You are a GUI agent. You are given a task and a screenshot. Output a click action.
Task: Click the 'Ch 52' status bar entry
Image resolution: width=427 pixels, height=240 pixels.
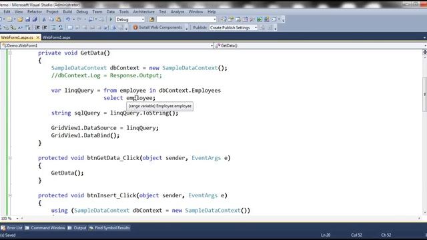click(x=386, y=235)
